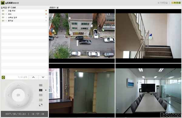
Task: Tilt camera up with PTZ up arrow
Action: 18,86
